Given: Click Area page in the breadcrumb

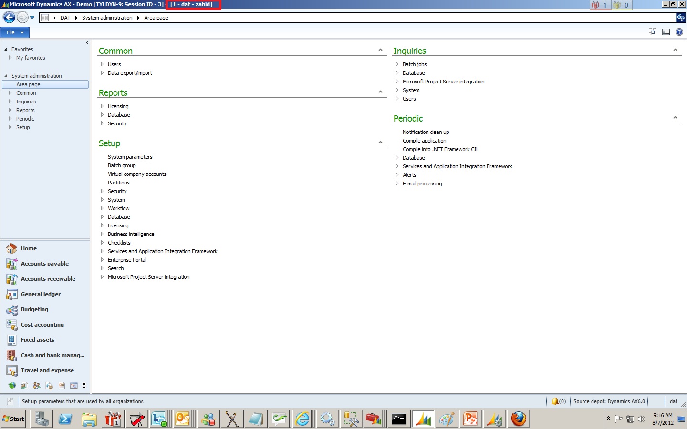Looking at the screenshot, I should click(x=156, y=18).
